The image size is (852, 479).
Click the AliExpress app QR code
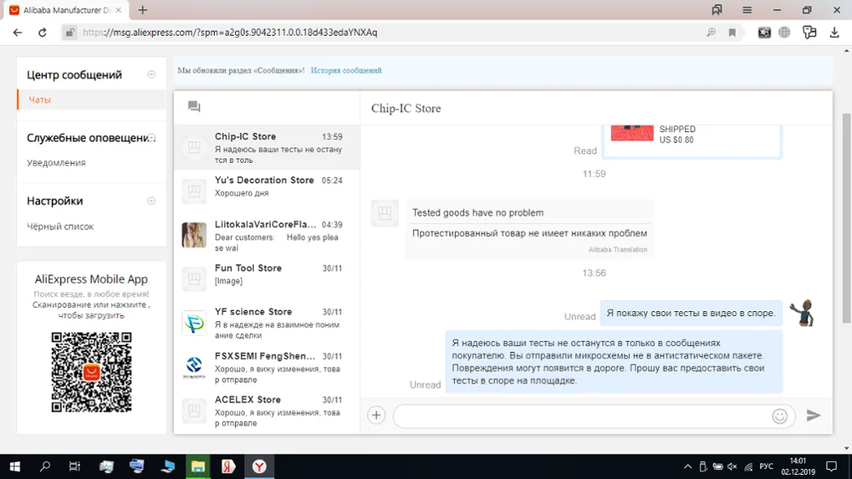91,372
